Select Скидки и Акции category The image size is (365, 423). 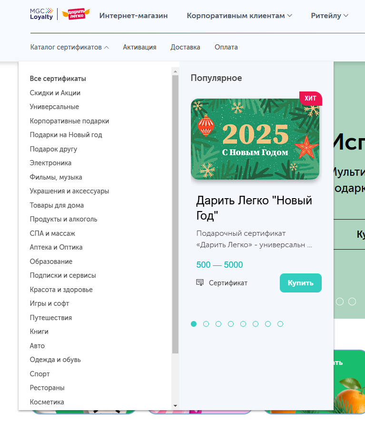tap(55, 93)
